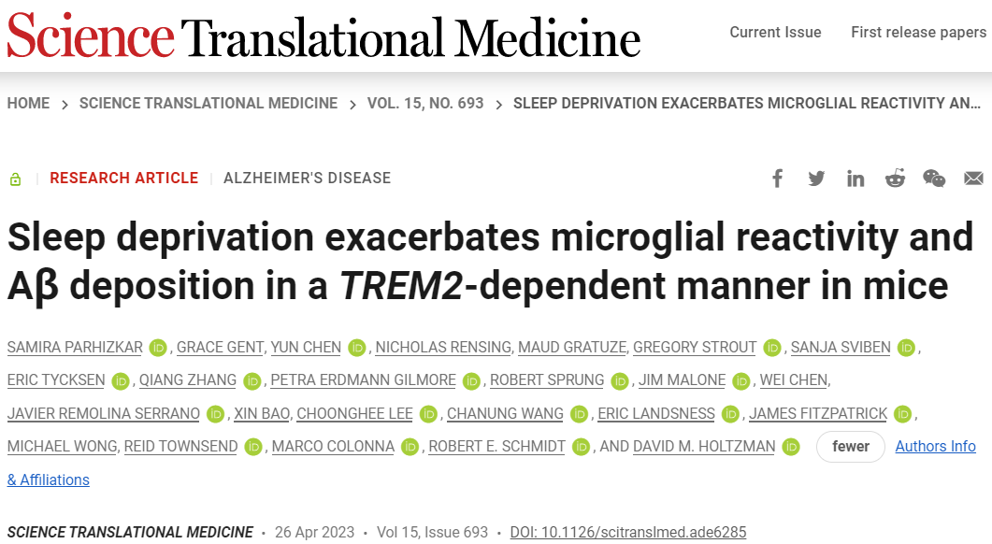This screenshot has height=544, width=992.
Task: Share article on Twitter
Action: click(816, 179)
